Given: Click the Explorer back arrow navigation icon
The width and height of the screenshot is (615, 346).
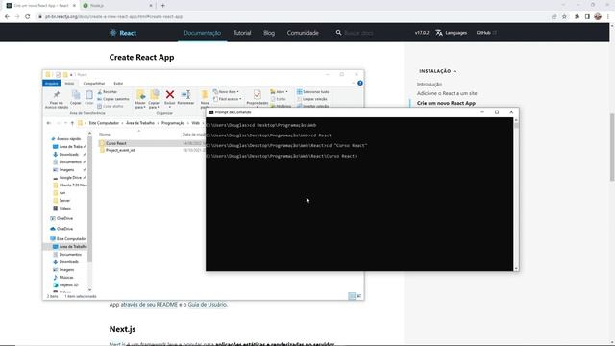Looking at the screenshot, I should pyautogui.click(x=49, y=123).
